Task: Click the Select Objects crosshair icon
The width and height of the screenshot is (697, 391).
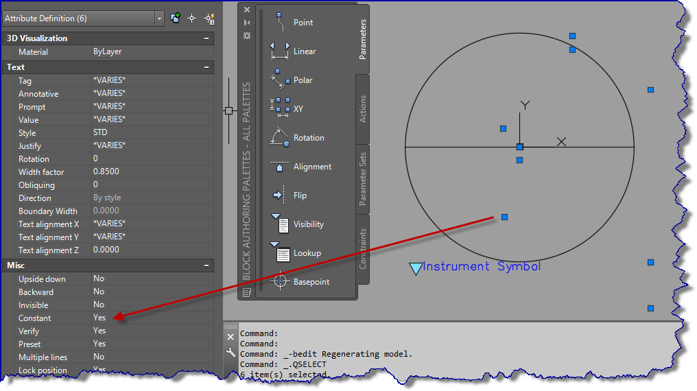Action: 191,19
